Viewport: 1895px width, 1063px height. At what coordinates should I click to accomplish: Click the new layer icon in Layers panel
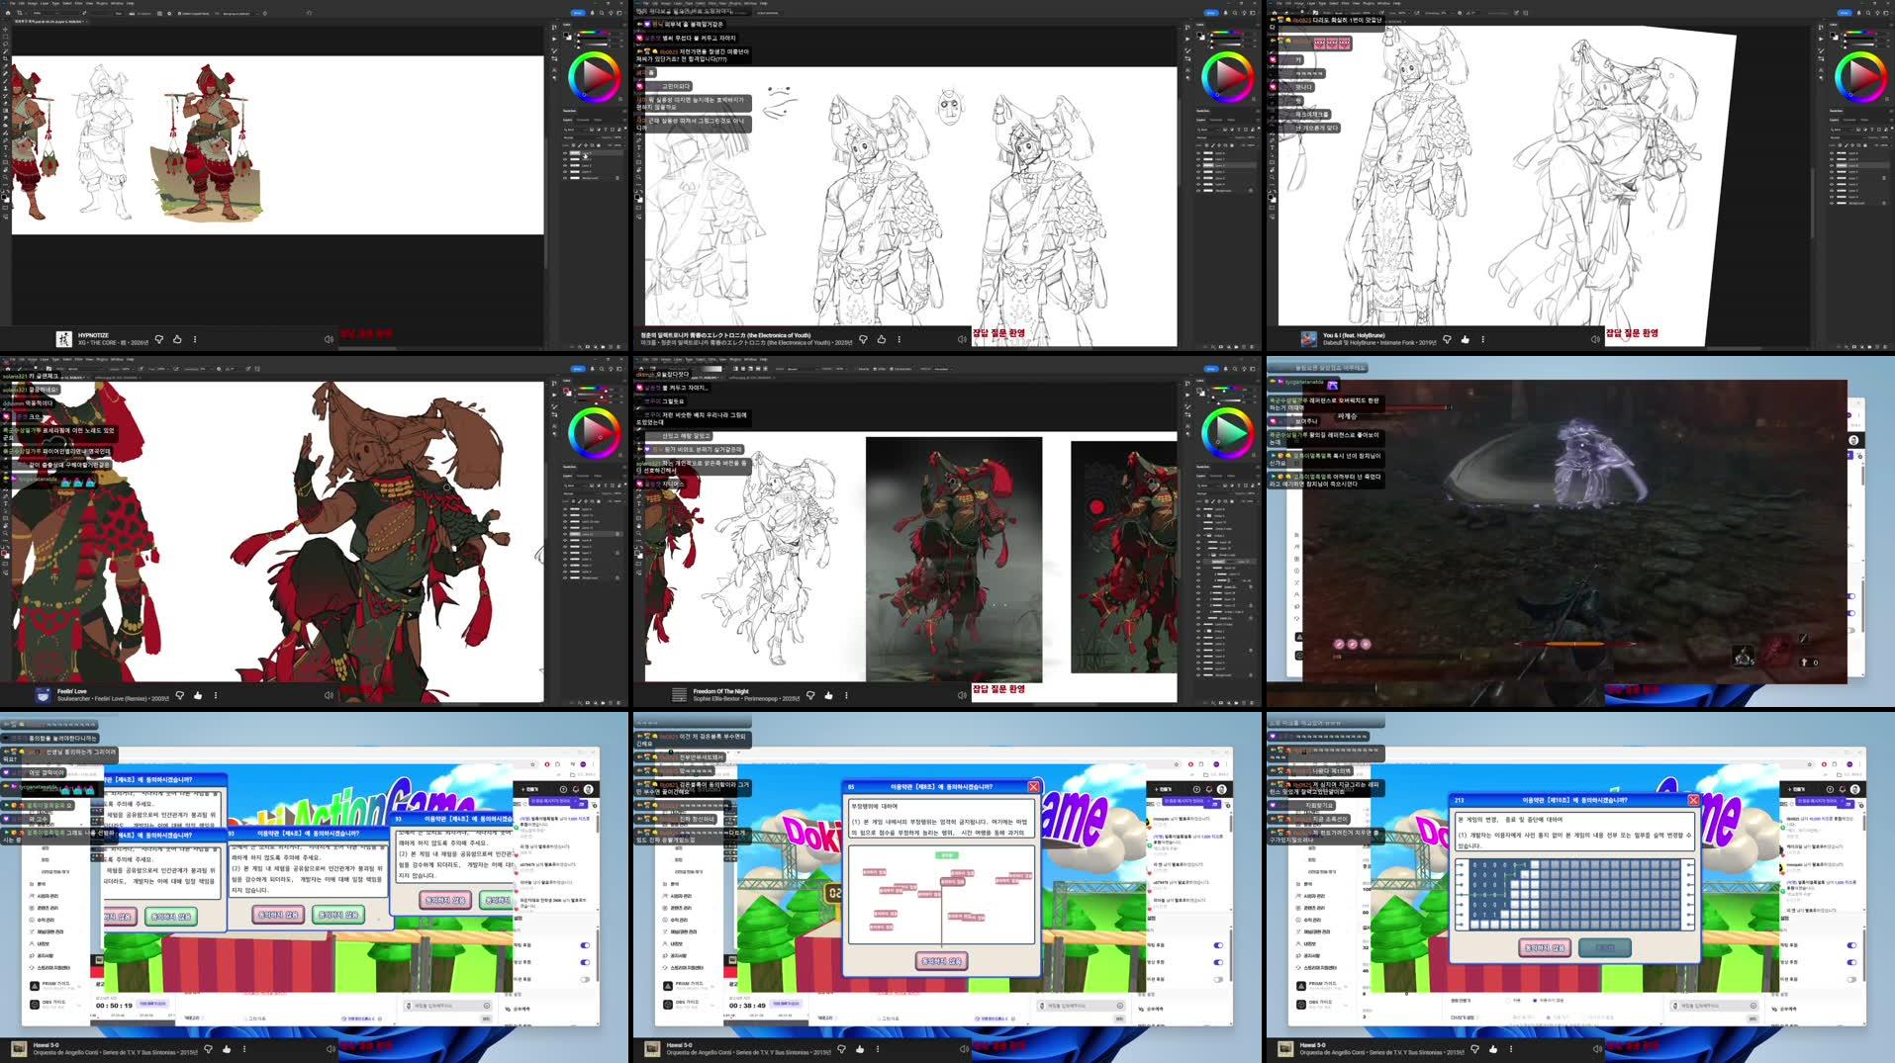[x=613, y=346]
